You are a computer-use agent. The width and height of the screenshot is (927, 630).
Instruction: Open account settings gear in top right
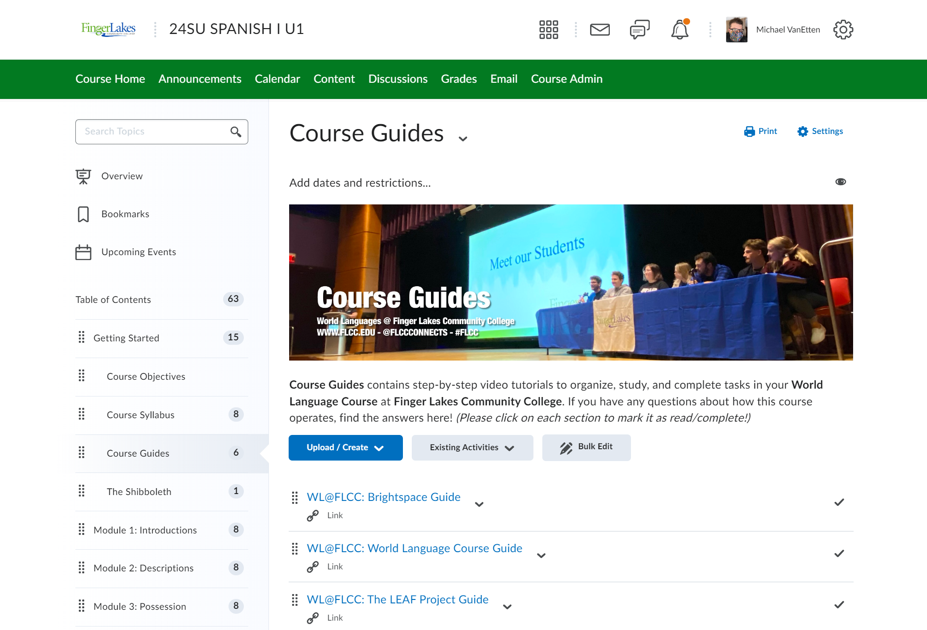point(843,30)
